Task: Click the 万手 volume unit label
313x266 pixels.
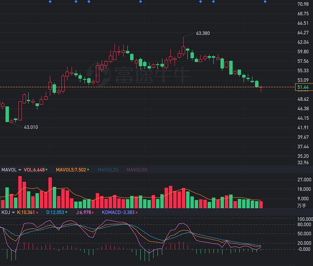Action: pyautogui.click(x=301, y=206)
